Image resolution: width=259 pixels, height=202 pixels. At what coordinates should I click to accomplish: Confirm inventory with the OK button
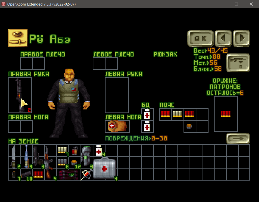(x=200, y=38)
